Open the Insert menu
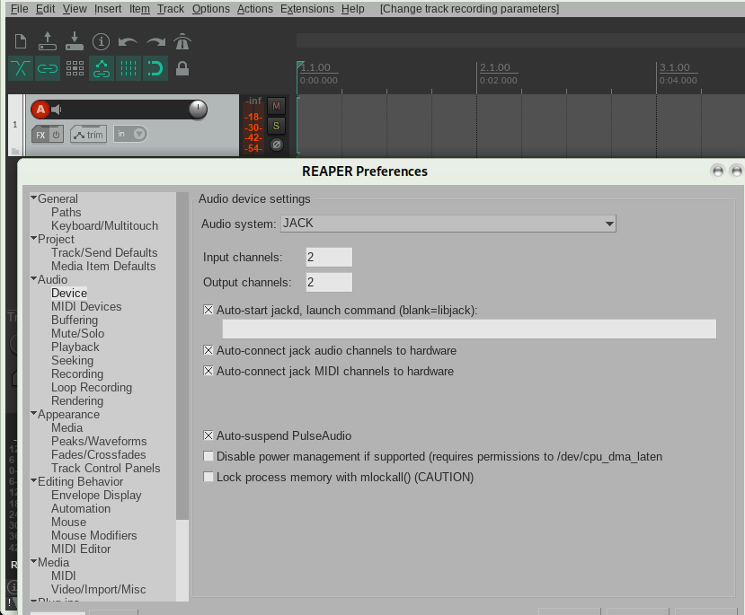The height and width of the screenshot is (615, 745). [x=108, y=9]
